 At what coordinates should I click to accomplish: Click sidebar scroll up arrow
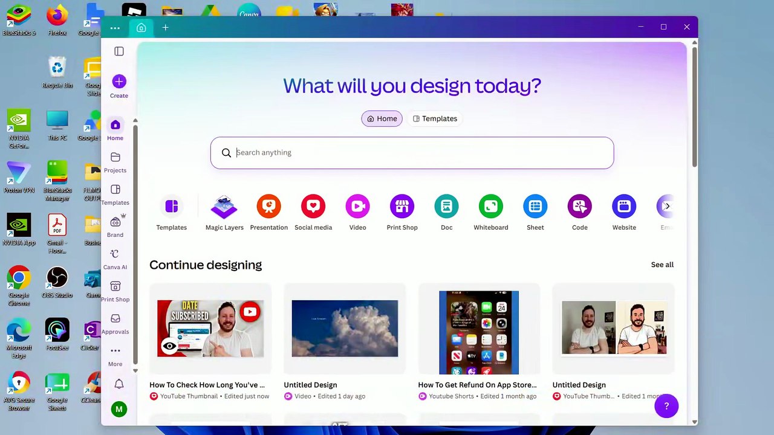point(135,121)
